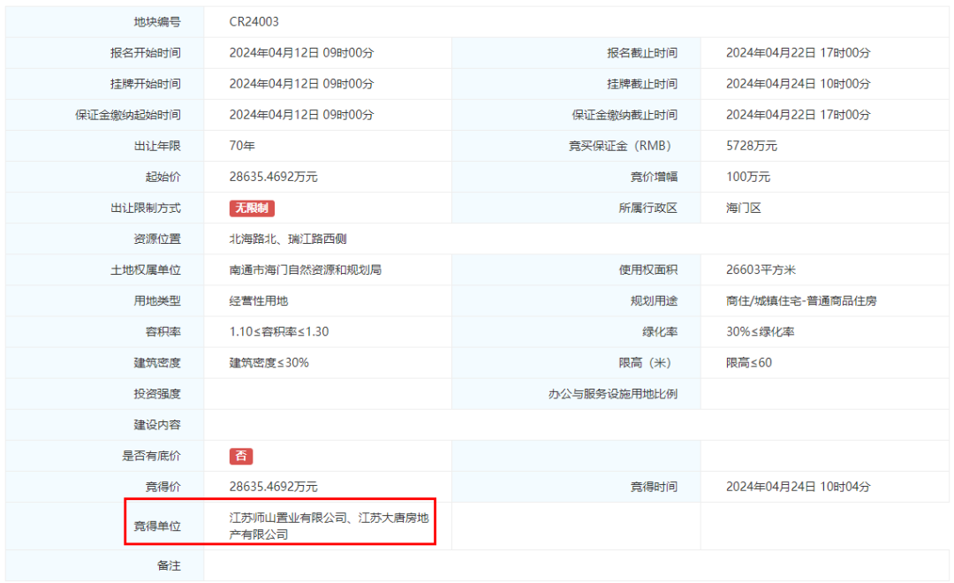The height and width of the screenshot is (583, 954).
Task: Click the 挂牌开始时间 label
Action: pos(146,84)
